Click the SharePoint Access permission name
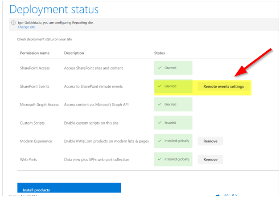This screenshot has height=198, width=280. pos(35,68)
